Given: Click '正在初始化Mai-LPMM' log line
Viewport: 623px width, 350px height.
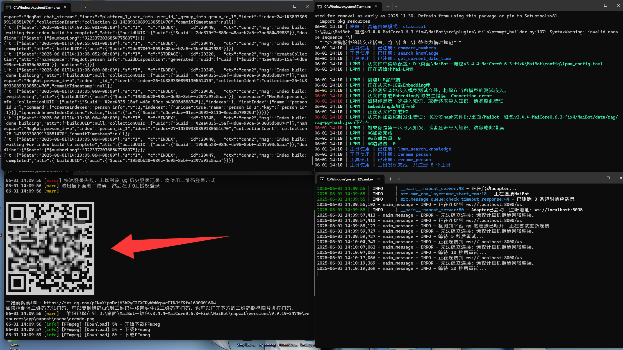Looking at the screenshot, I should point(364,69).
